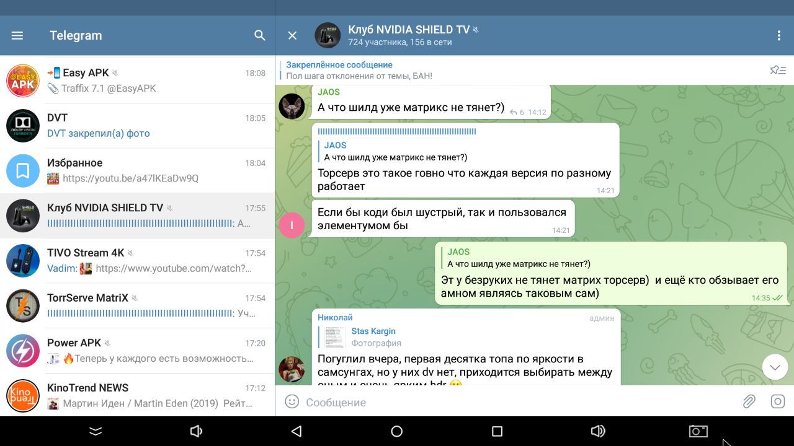Open the Power APK lightning avatar
The height and width of the screenshot is (446, 794).
click(23, 351)
